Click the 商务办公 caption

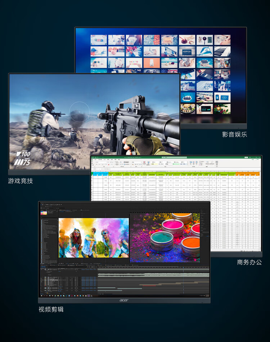click(x=249, y=262)
